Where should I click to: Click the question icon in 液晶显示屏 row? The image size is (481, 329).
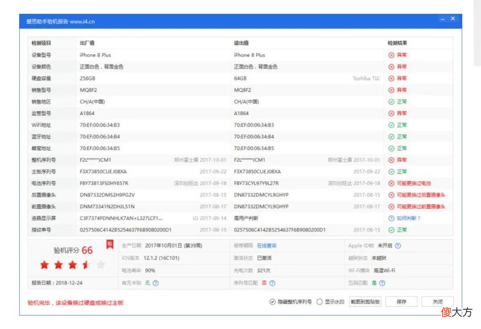point(391,218)
